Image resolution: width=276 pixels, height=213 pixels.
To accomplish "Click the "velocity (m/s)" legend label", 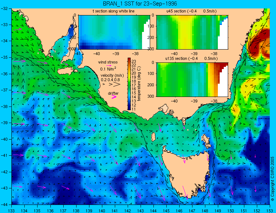I will pyautogui.click(x=112, y=76).
